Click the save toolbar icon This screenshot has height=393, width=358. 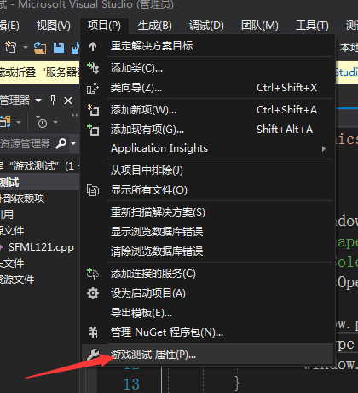click(59, 48)
